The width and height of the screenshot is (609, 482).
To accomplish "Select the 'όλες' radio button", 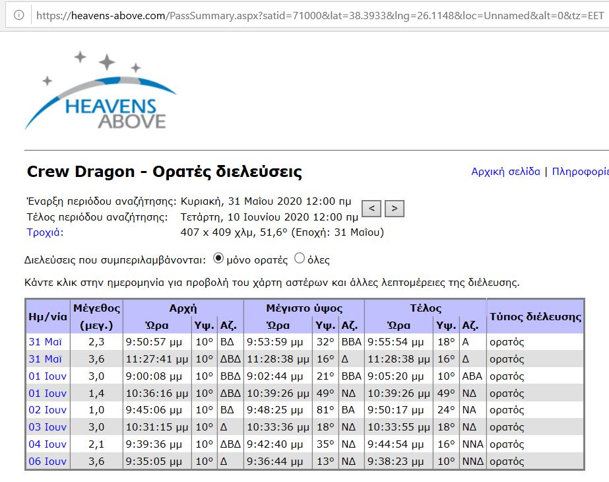I will point(300,259).
